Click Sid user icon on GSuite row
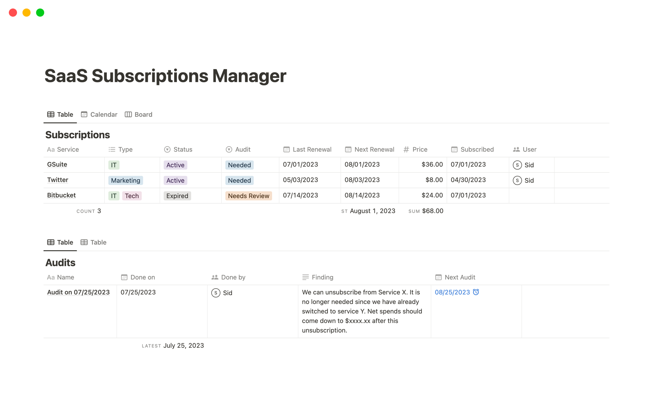Screen dimensions: 653x408 [517, 165]
